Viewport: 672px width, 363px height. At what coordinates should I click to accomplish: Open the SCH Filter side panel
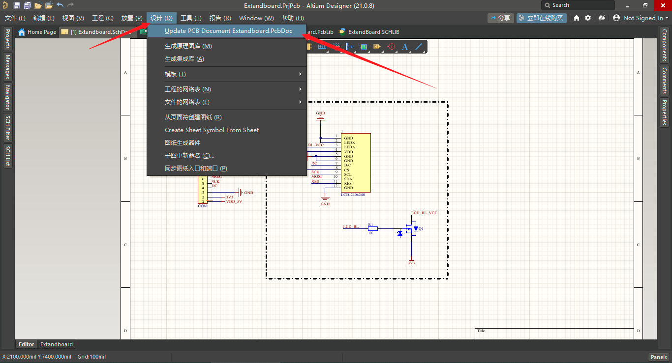(x=7, y=128)
